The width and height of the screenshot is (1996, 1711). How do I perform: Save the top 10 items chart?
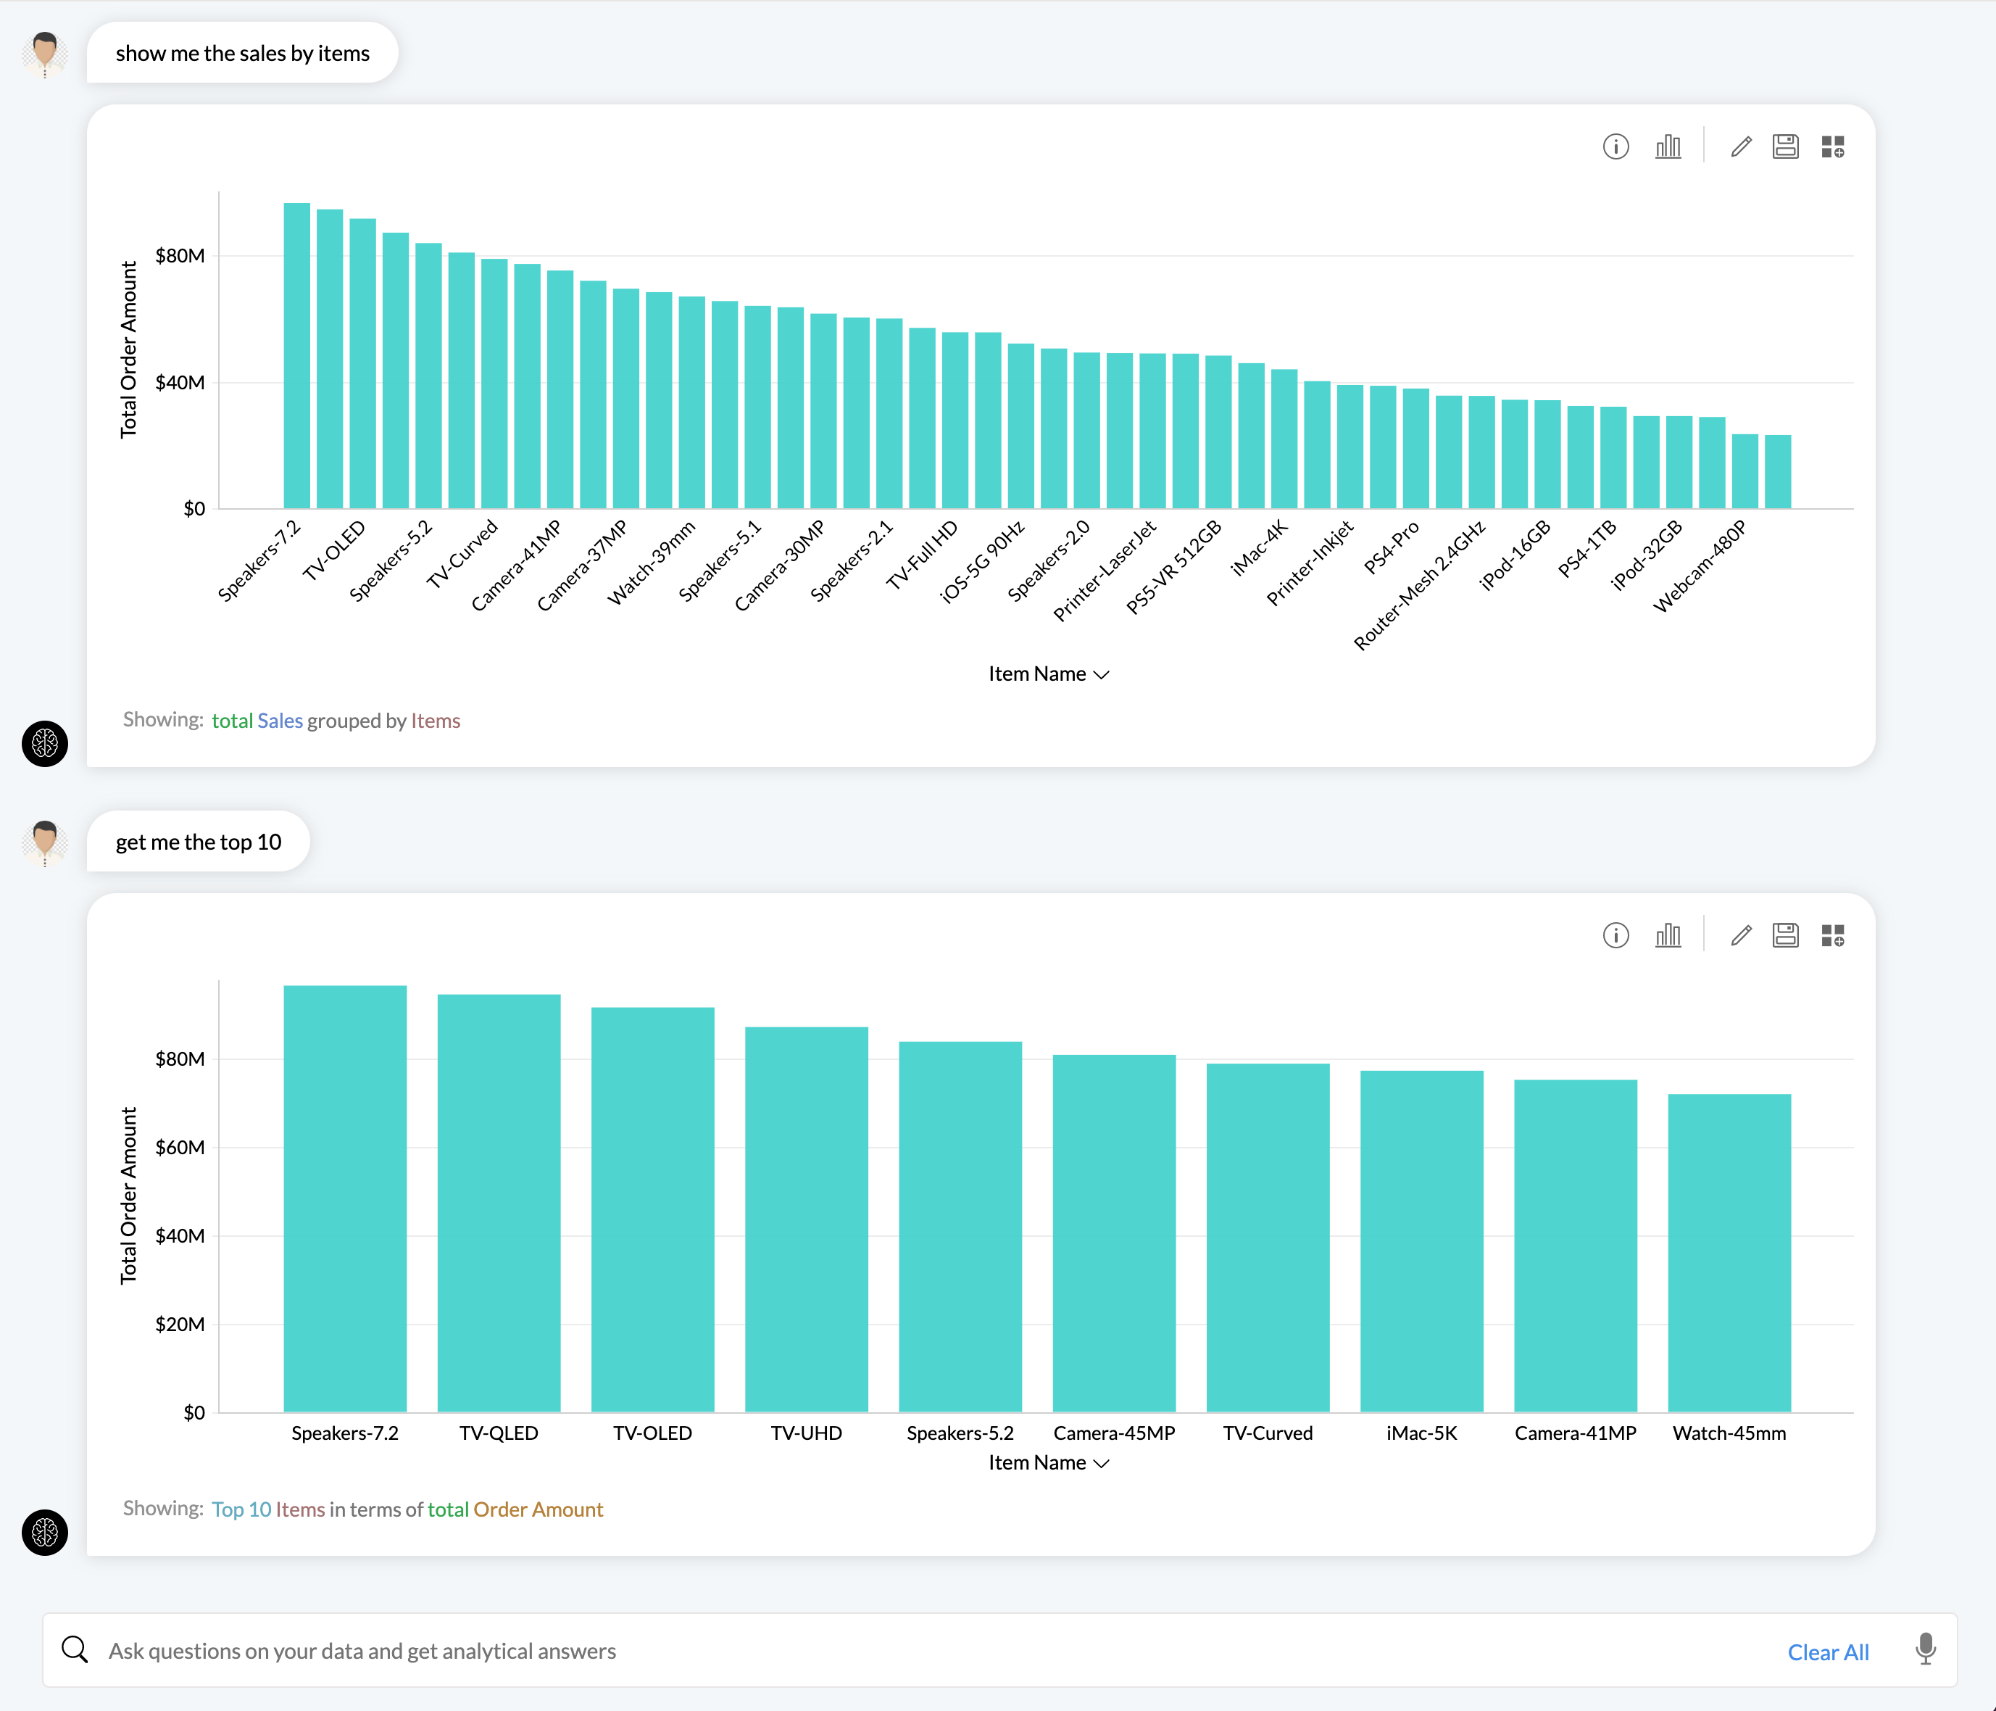pyautogui.click(x=1785, y=935)
